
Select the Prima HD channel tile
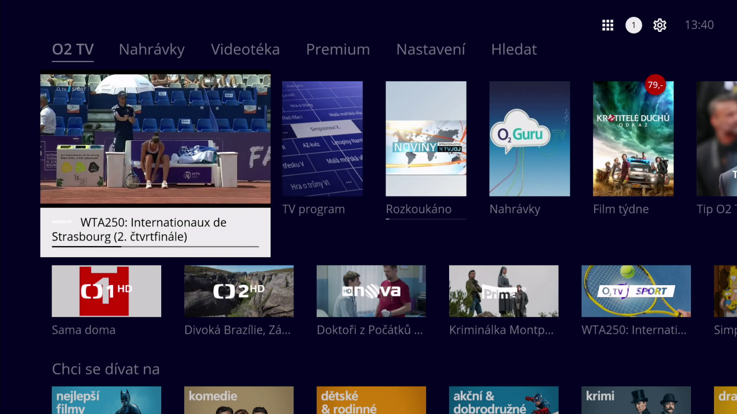pos(503,291)
